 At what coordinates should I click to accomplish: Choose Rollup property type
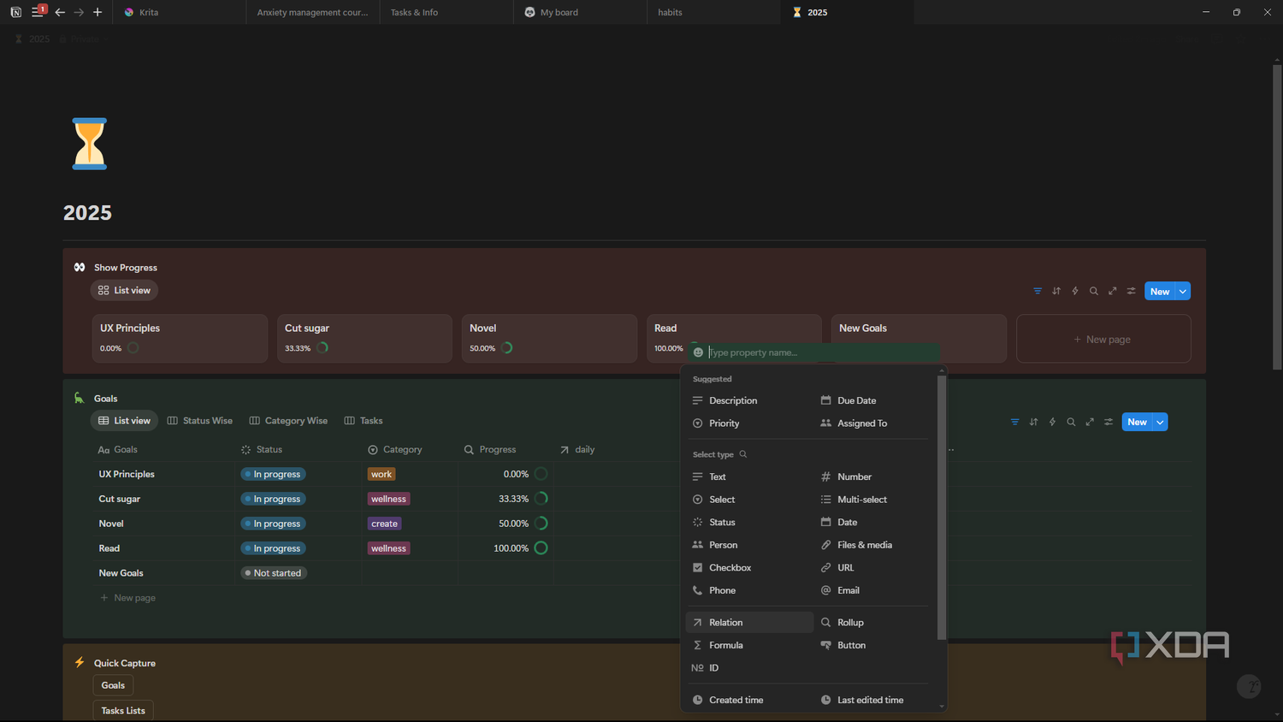(x=874, y=623)
